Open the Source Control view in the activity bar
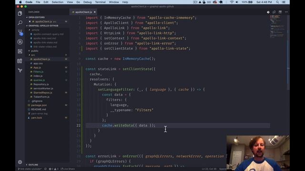 tap(20, 32)
